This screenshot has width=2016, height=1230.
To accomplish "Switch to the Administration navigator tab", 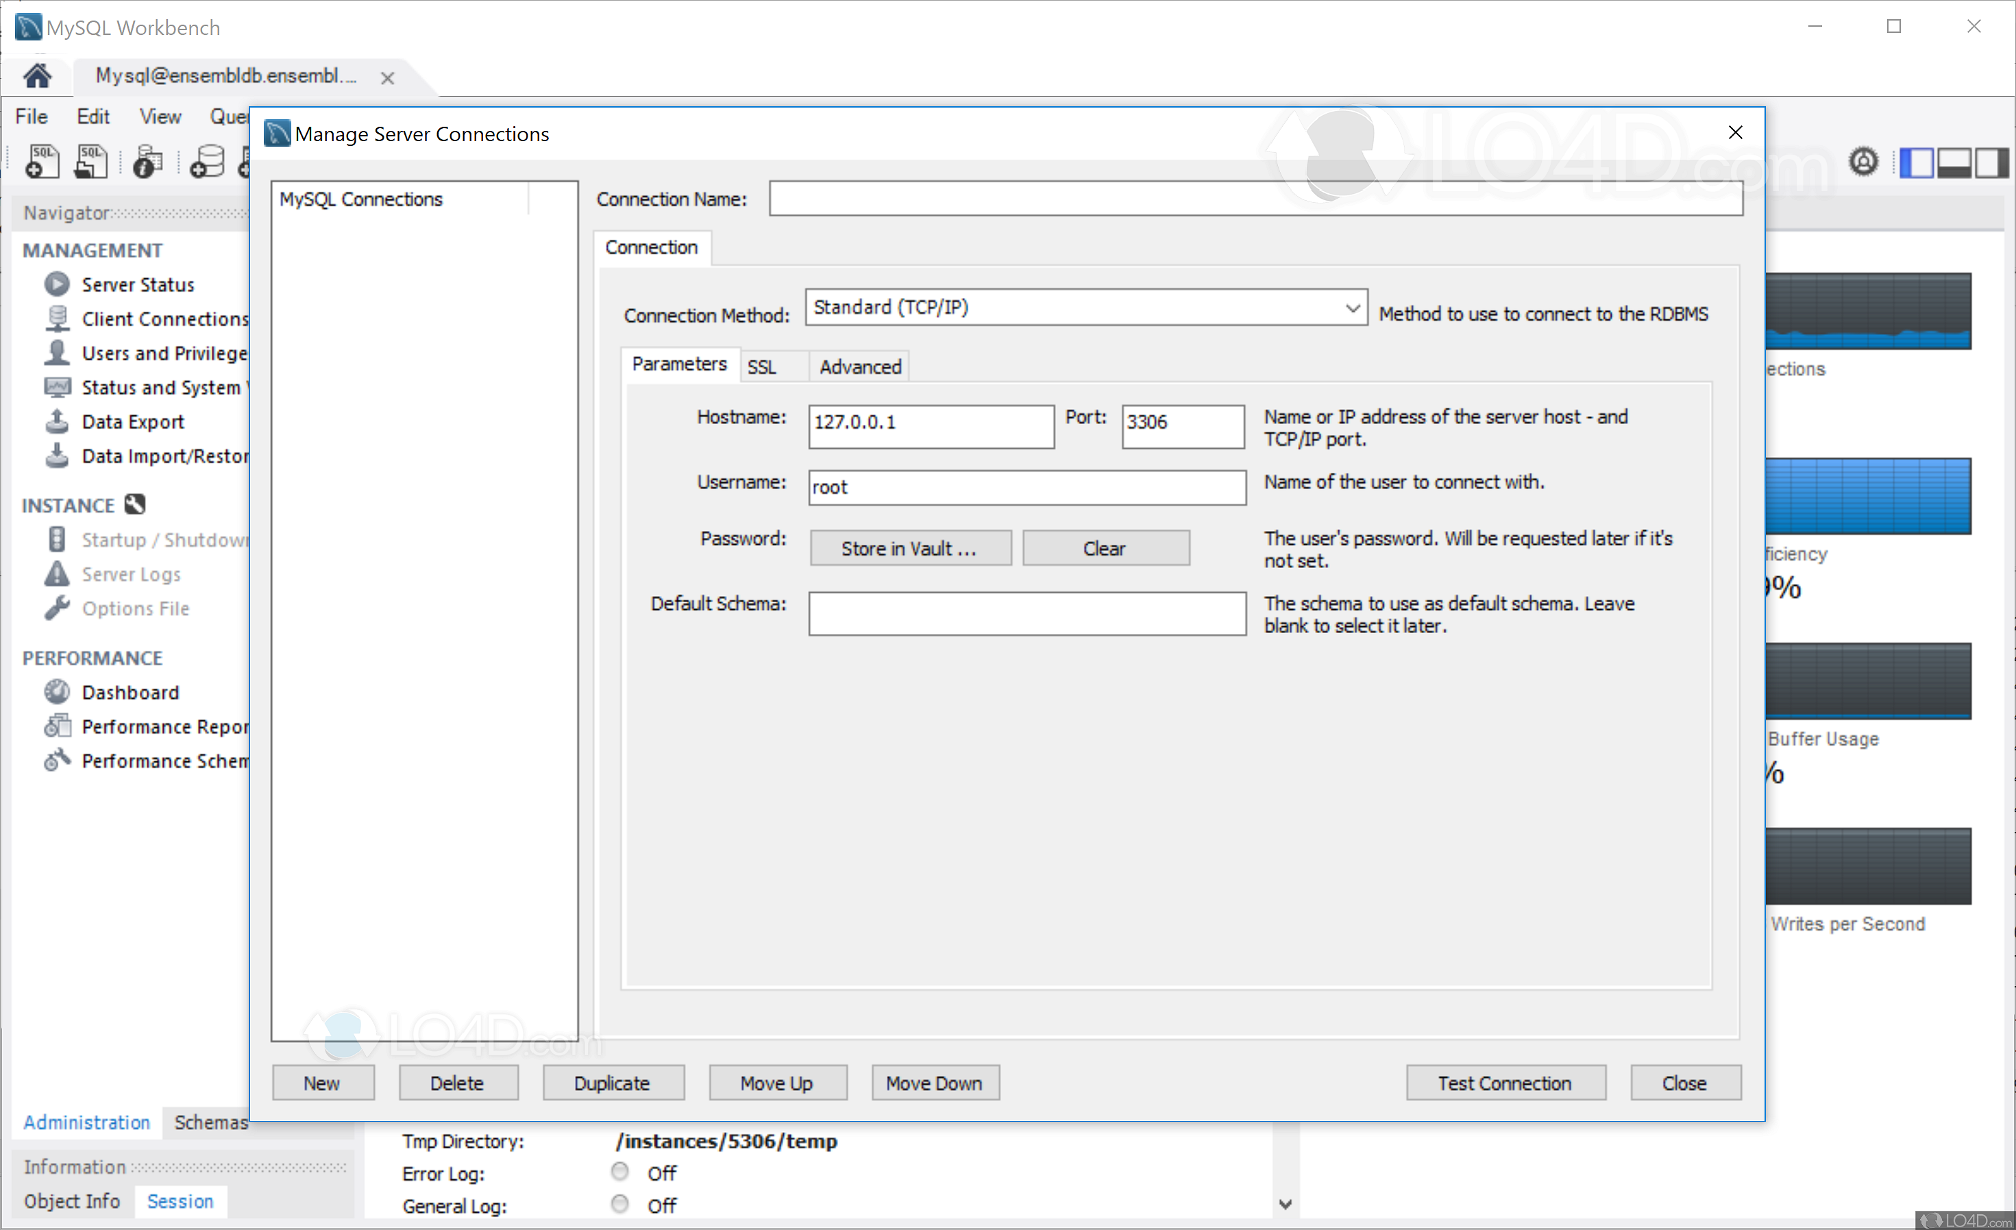I will 87,1123.
